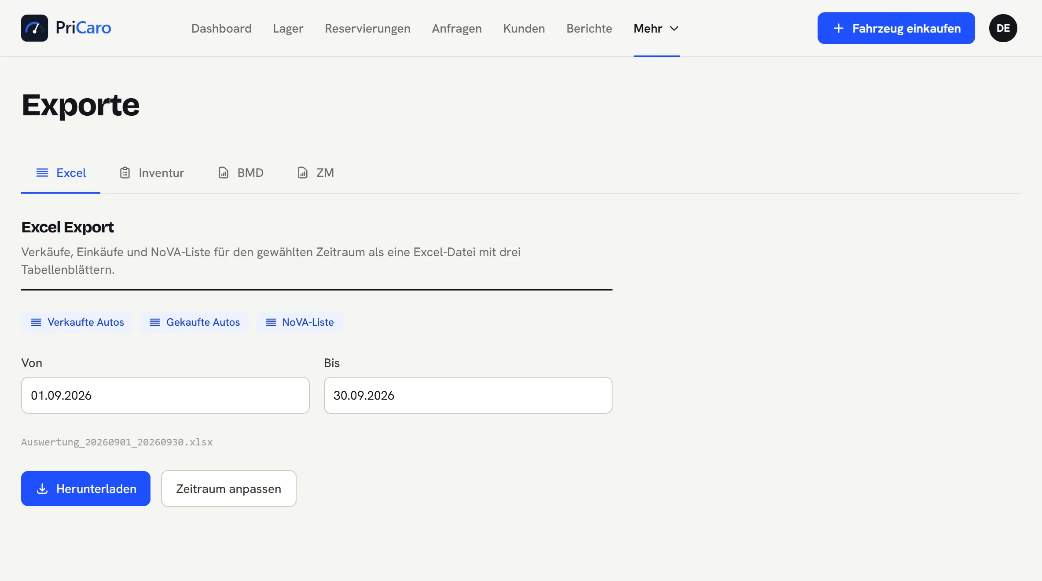This screenshot has width=1042, height=581.
Task: Go to Lager in navigation
Action: point(288,28)
